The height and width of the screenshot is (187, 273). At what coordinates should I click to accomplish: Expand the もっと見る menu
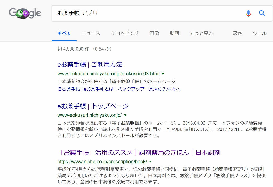tap(201, 33)
